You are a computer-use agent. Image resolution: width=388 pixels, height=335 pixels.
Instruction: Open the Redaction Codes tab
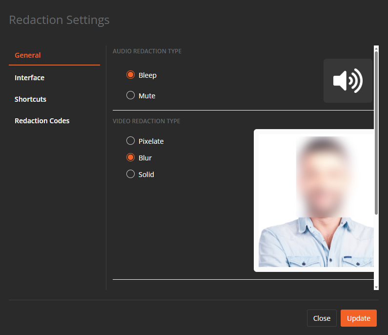(x=42, y=121)
